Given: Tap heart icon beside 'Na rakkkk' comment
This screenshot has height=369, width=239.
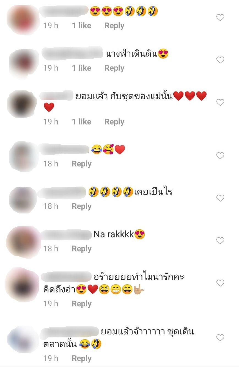Looking at the screenshot, I should 220,240.
